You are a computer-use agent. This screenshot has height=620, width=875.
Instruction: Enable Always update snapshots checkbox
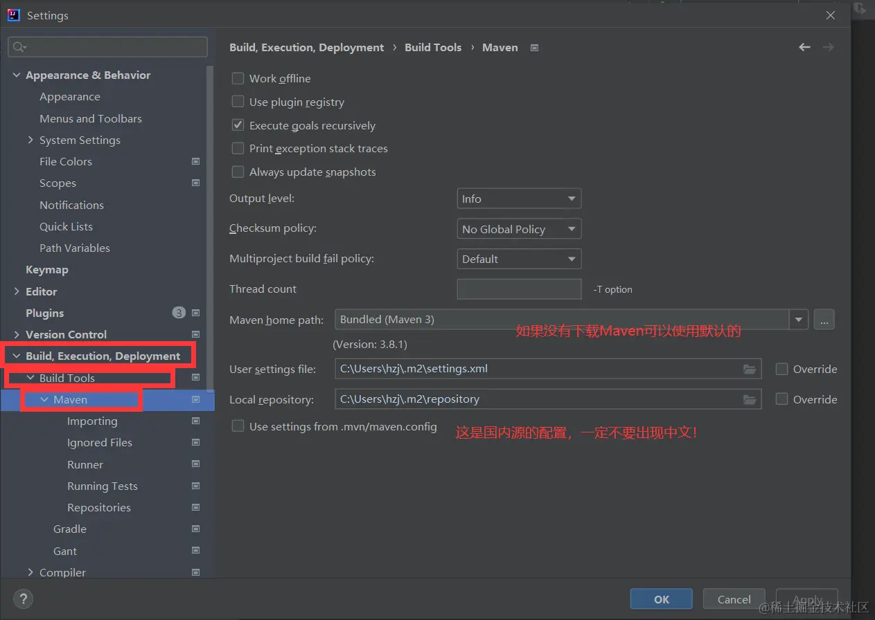tap(238, 172)
